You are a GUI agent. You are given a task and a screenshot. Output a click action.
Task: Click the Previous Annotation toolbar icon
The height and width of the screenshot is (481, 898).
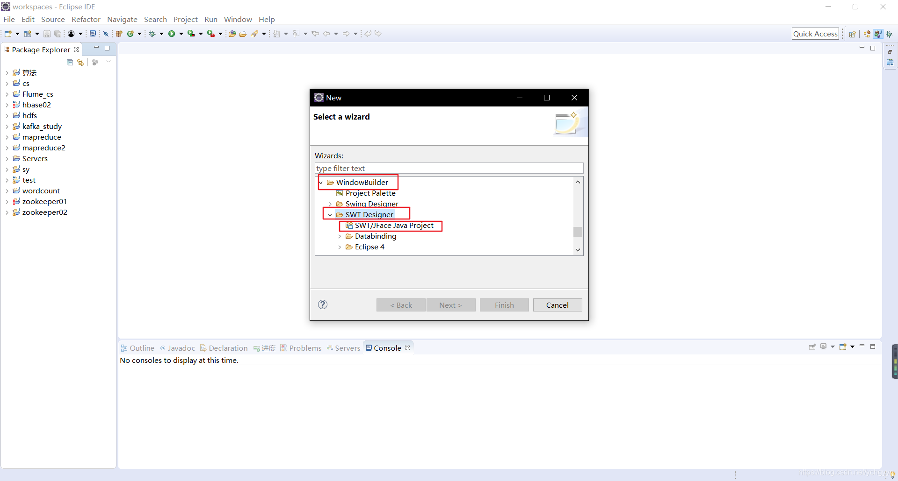296,34
